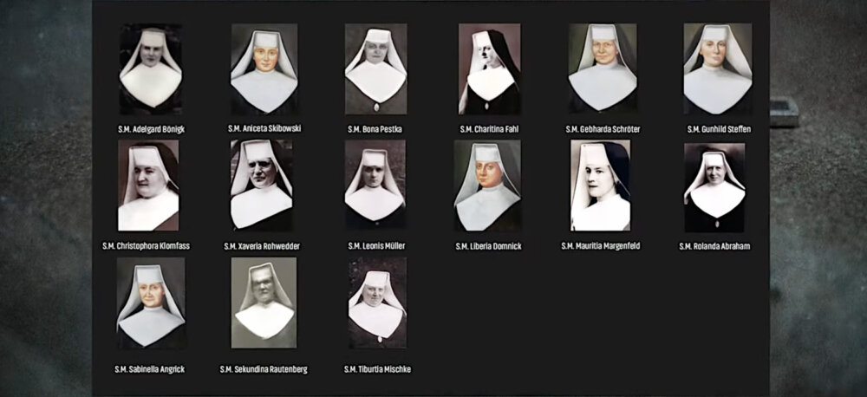Open the portrait above S.M. Adelgard Bönigk

[x=151, y=69]
